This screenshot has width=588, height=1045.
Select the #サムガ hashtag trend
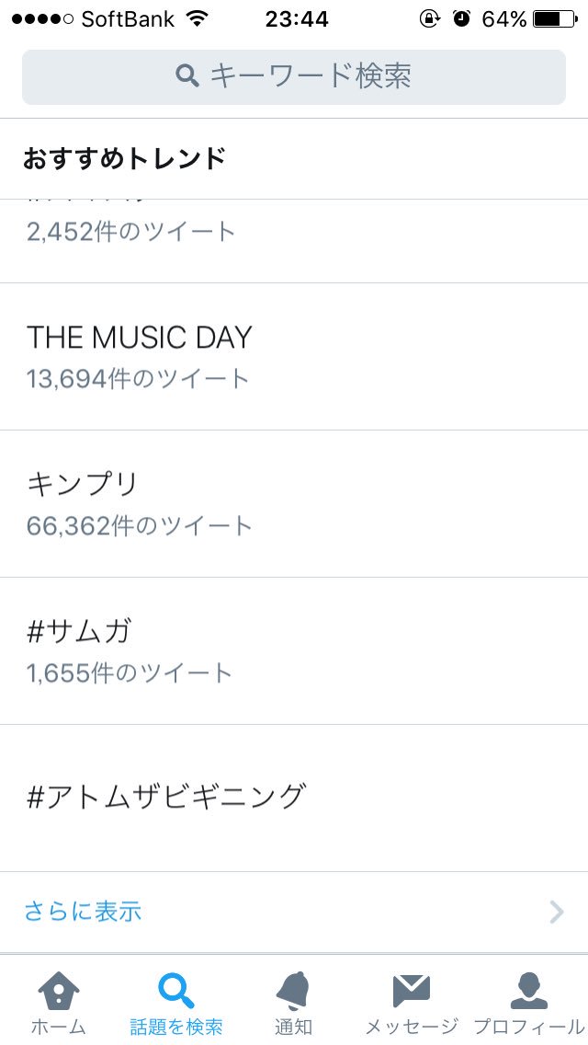79,631
